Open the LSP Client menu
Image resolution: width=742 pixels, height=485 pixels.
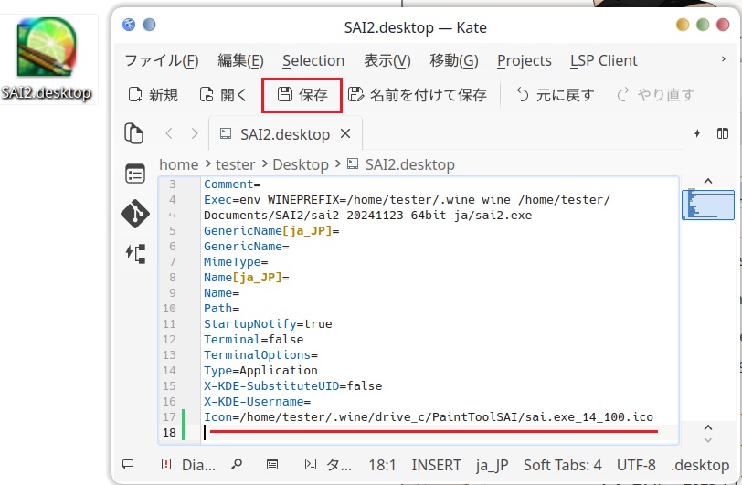coord(603,60)
